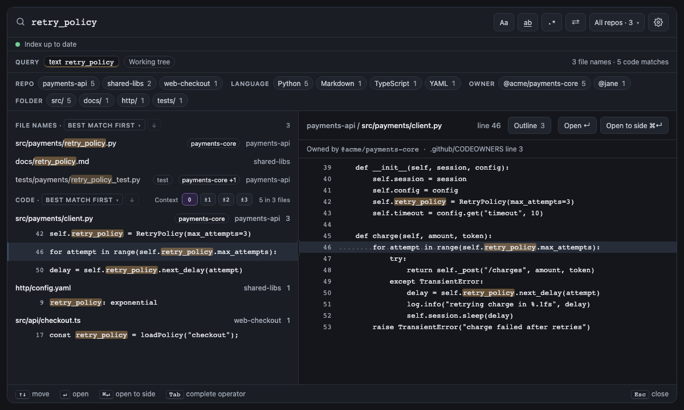This screenshot has width=684, height=410.
Task: Click @acme/payments-core owner in preview
Action: 380,149
